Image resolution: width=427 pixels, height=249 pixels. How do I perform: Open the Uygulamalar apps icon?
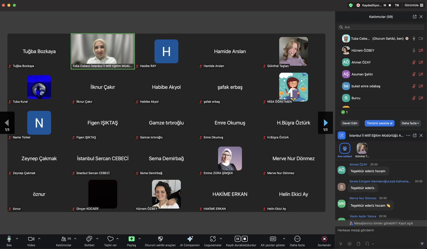point(213,239)
